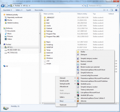Image resolution: width=120 pixels, height=112 pixels.
Task: Open the Sdílet s toolbar dropdown
Action: pyautogui.click(x=19, y=10)
